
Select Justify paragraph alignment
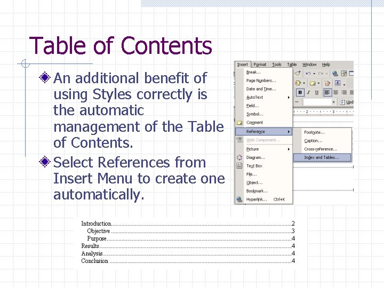(x=351, y=92)
